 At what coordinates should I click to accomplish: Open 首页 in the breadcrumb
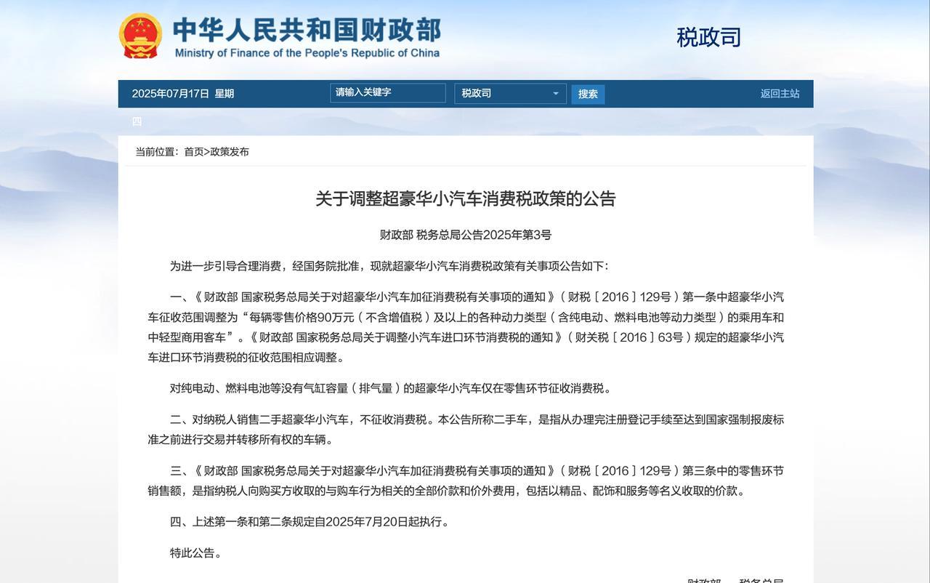point(193,152)
